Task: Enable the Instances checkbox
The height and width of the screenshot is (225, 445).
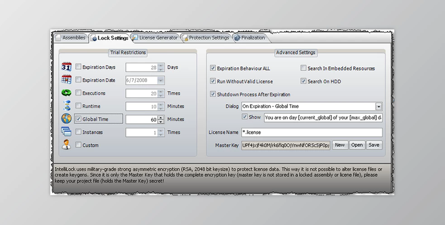Action: 78,132
